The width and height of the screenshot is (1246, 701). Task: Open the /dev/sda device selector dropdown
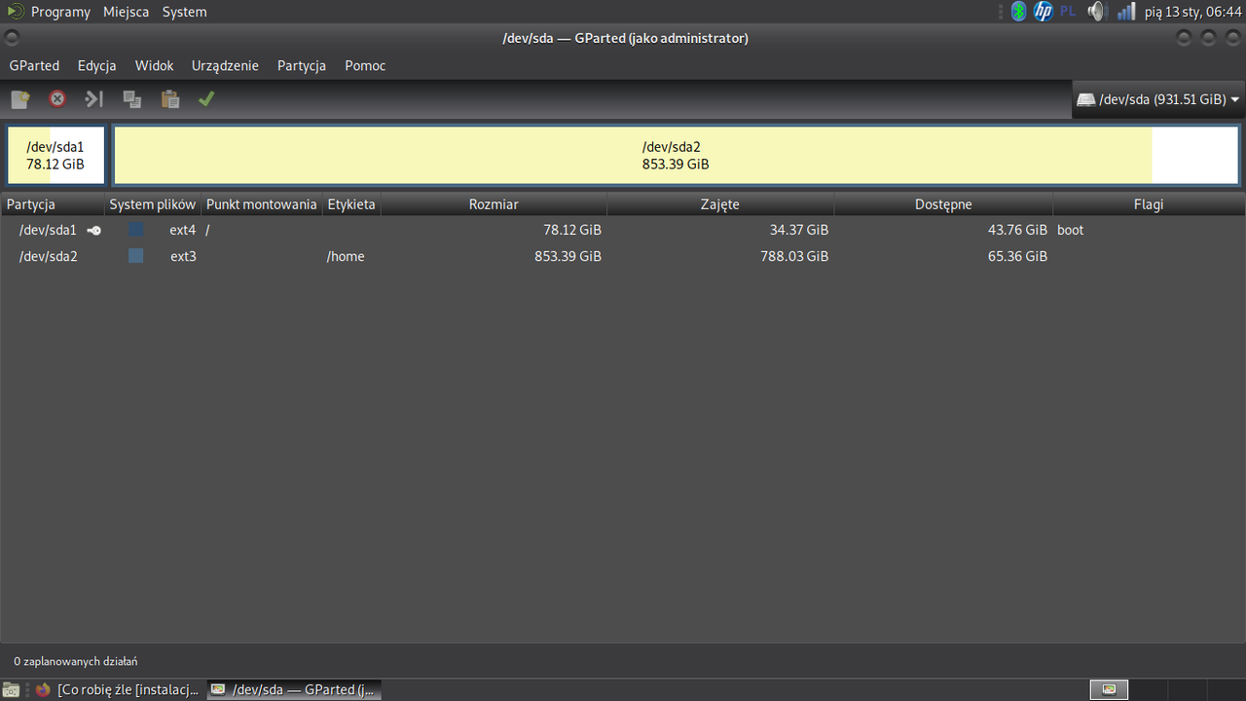[1158, 99]
